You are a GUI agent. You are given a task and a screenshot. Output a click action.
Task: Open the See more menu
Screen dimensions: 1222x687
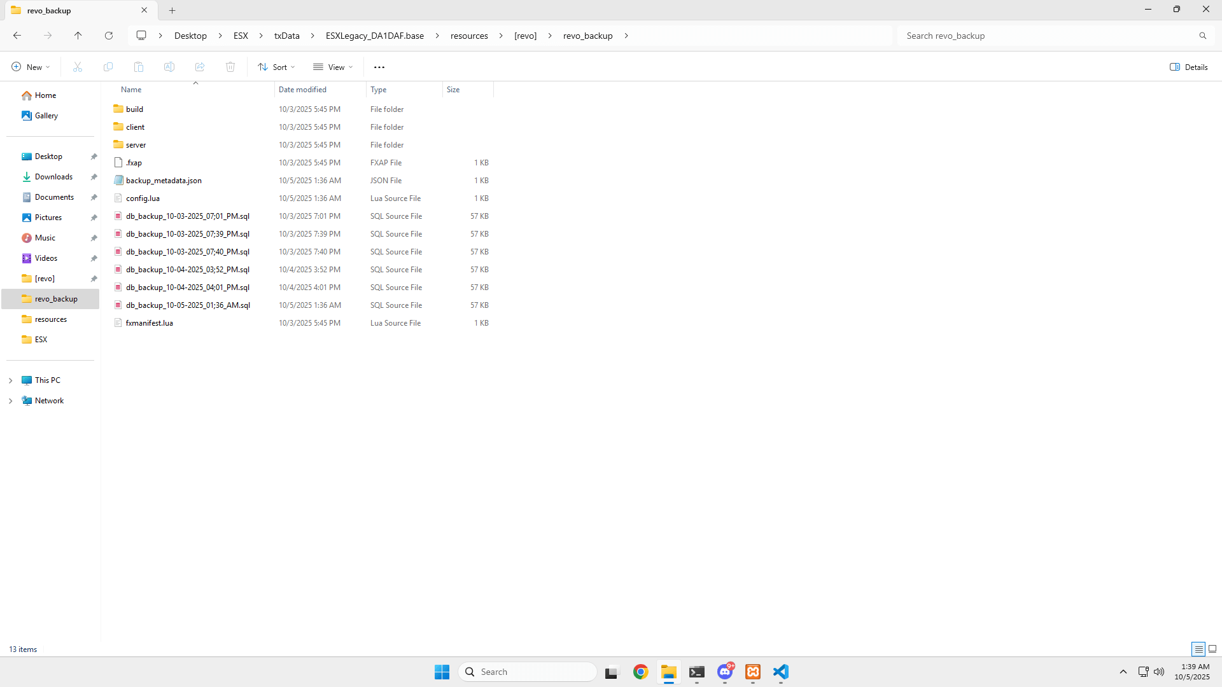tap(379, 66)
